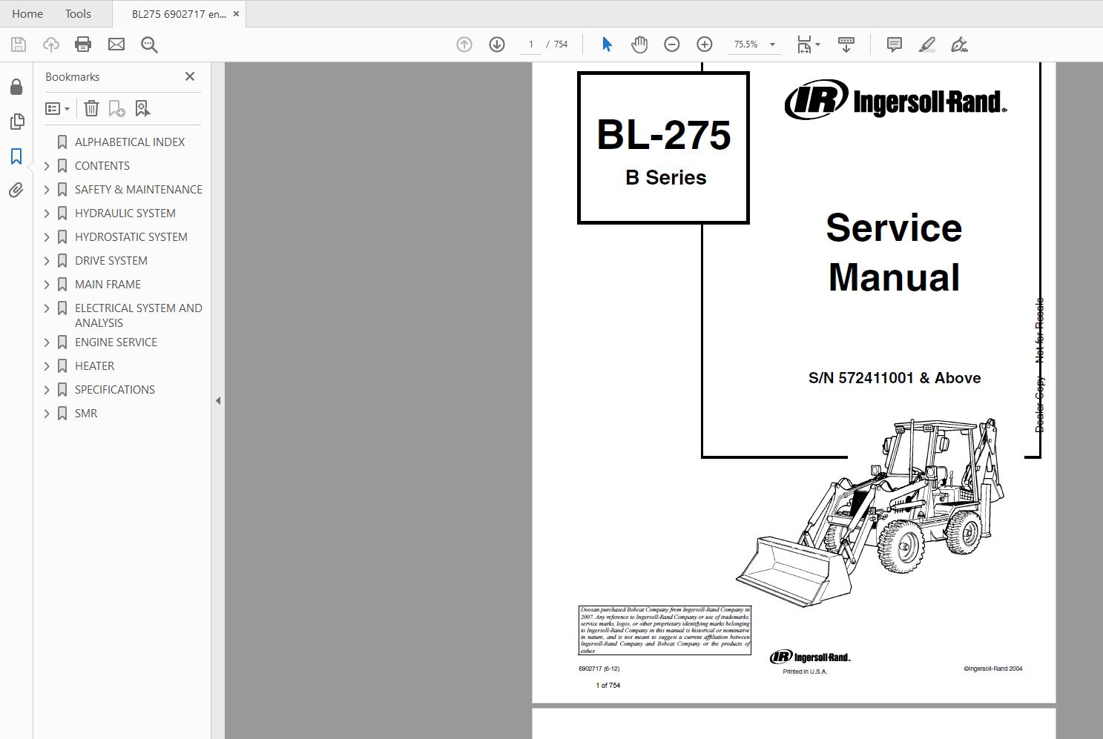Viewport: 1103px width, 739px height.
Task: Click the Save file icon
Action: tap(19, 44)
